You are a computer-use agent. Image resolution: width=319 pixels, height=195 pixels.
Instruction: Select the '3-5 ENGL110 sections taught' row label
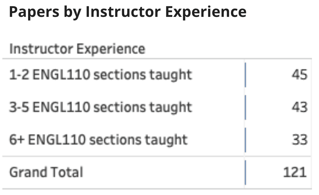101,107
